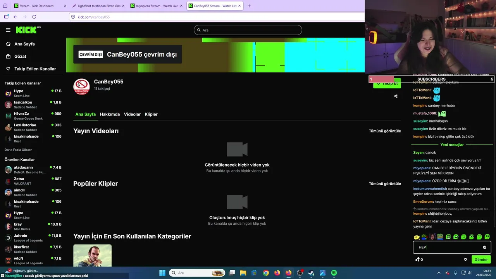The image size is (496, 279).
Task: Focus the Kick Ara search field
Action: click(x=248, y=30)
